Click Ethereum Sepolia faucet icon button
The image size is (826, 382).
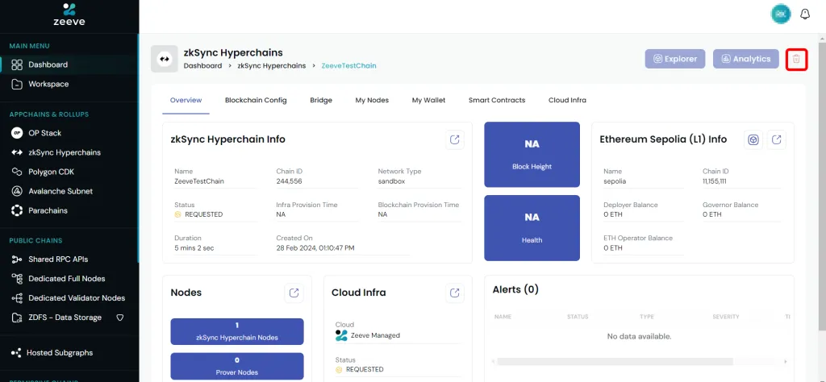(753, 139)
